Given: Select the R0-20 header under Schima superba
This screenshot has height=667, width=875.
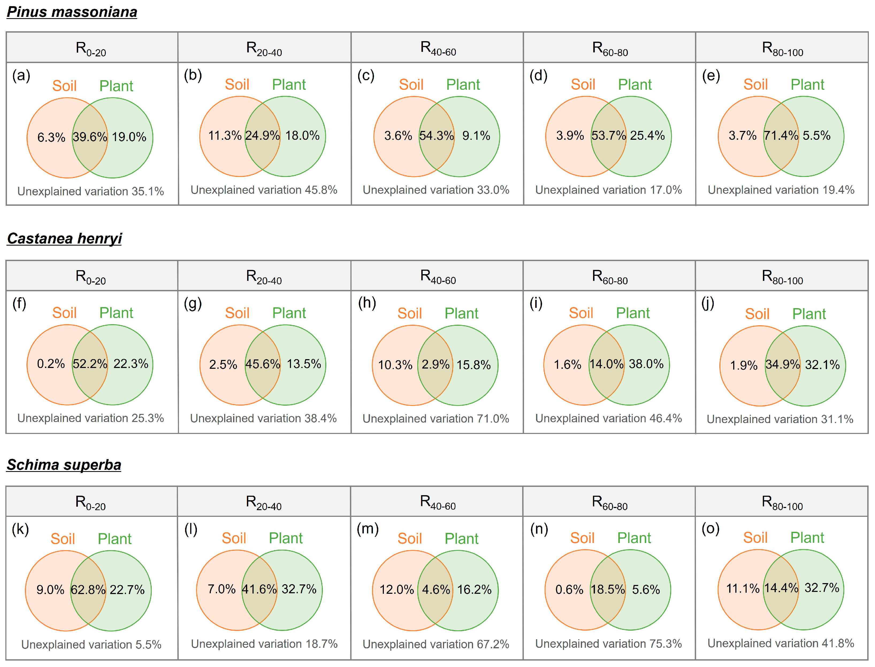Looking at the screenshot, I should (x=90, y=502).
